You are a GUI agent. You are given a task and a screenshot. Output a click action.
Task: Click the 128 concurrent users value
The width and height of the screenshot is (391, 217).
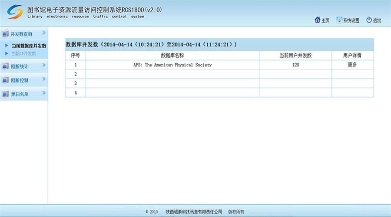point(296,65)
